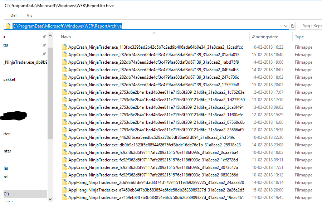Screen dimensions: 322x209
Task: Select AppCrash folder ending in _0830266d
Action: click(x=153, y=175)
